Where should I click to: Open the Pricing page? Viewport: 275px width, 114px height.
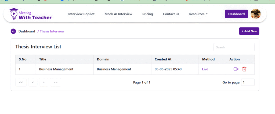pos(147,14)
